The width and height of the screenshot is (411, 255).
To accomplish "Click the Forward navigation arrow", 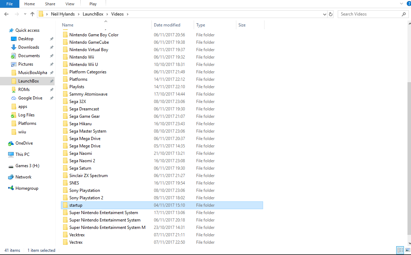I will coord(17,14).
